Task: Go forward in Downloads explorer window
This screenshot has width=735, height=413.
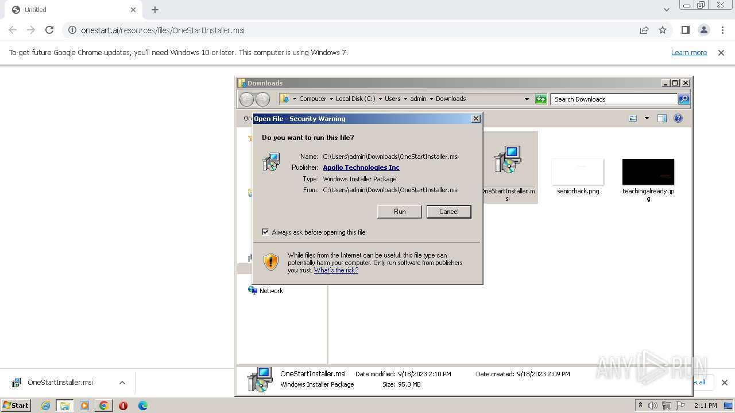Action: coord(262,99)
